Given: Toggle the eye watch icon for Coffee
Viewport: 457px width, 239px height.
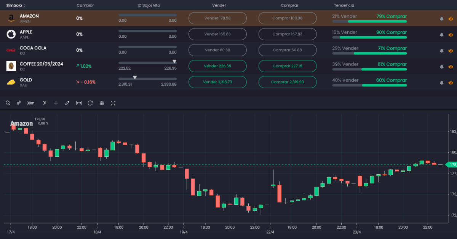Looking at the screenshot, I should click(451, 66).
